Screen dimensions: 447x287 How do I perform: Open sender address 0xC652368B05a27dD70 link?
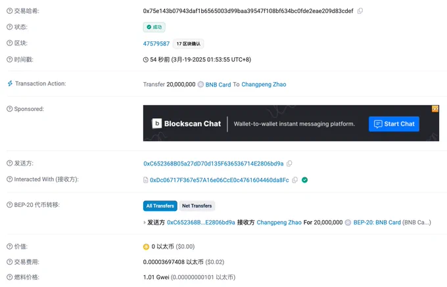tap(214, 164)
